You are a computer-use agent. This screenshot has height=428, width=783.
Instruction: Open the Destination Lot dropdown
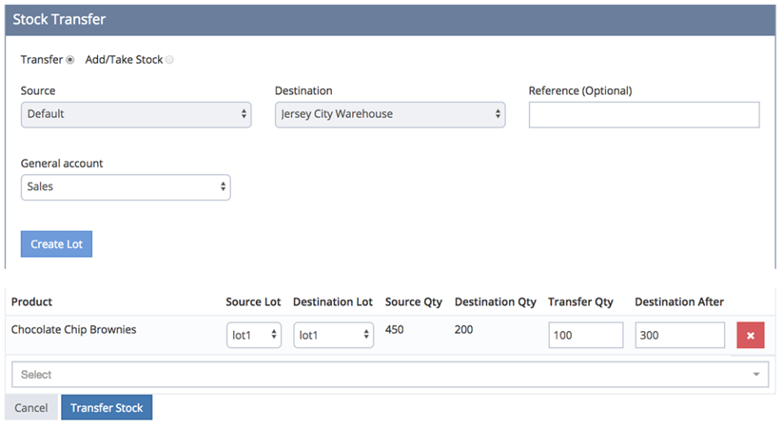[333, 335]
